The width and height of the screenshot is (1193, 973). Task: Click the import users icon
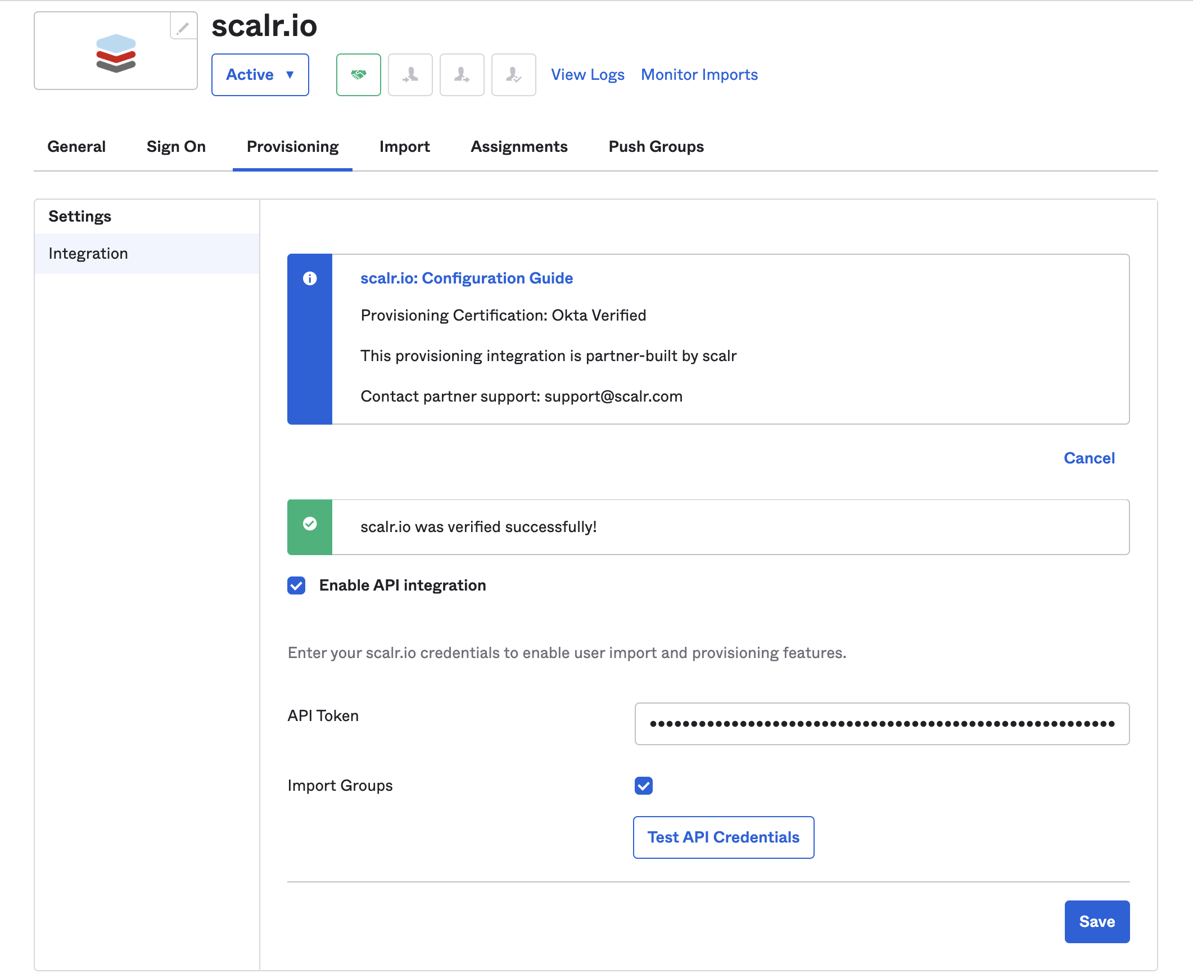pos(410,75)
